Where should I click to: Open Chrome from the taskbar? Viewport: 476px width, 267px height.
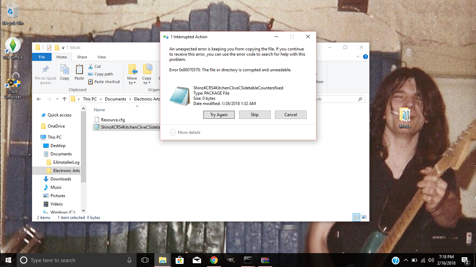(x=214, y=260)
